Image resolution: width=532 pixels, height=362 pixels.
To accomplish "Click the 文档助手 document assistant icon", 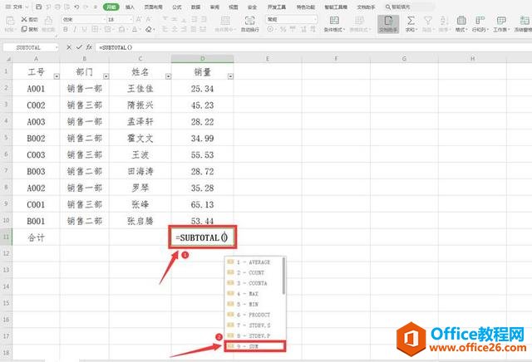I will (387, 22).
